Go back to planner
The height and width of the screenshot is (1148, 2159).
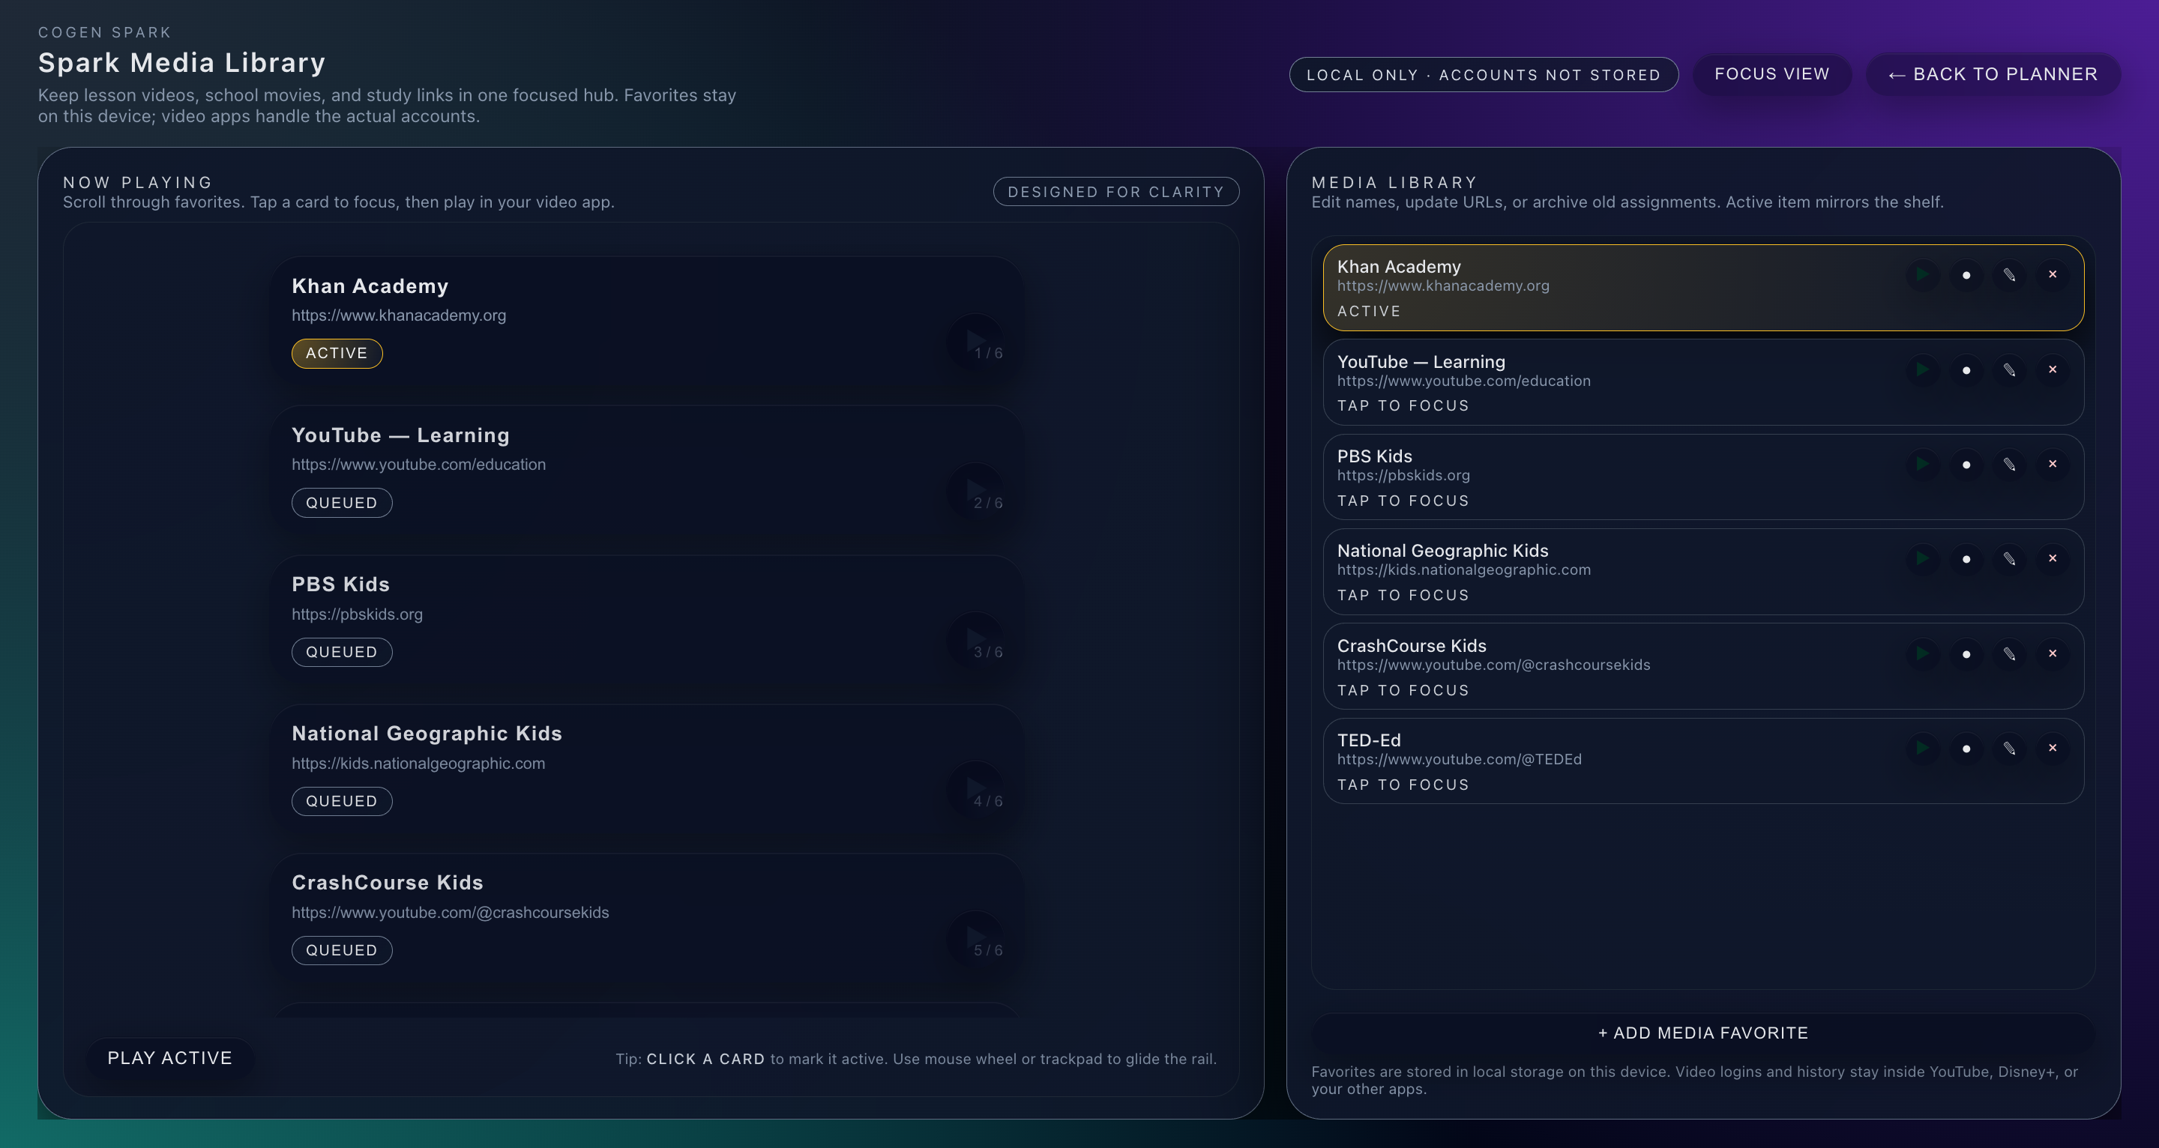(x=1993, y=75)
